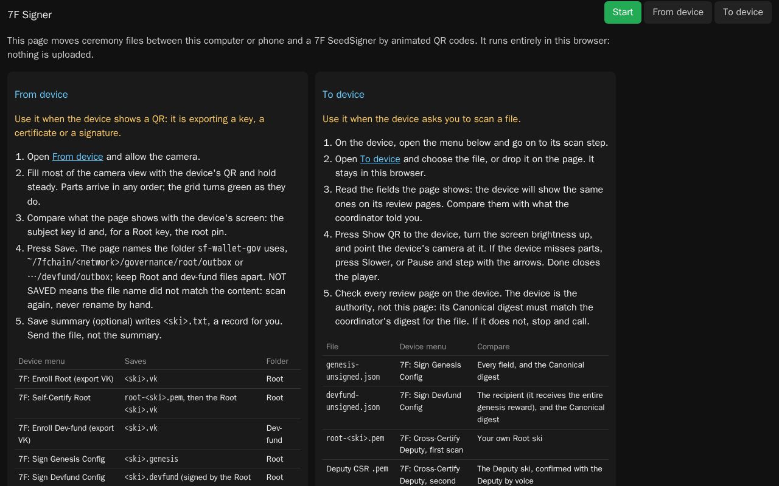Viewport: 779px width, 486px height.
Task: Click the root-<ski>.pem file cell
Action: point(359,444)
